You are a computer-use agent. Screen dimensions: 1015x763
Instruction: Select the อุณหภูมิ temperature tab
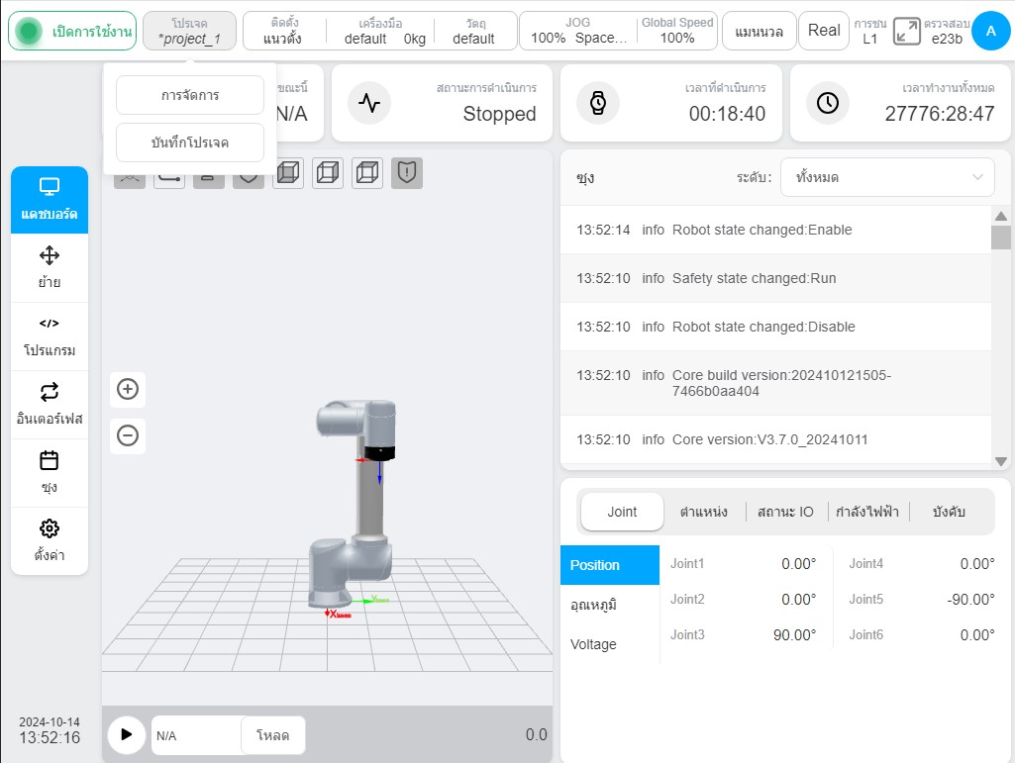(593, 605)
